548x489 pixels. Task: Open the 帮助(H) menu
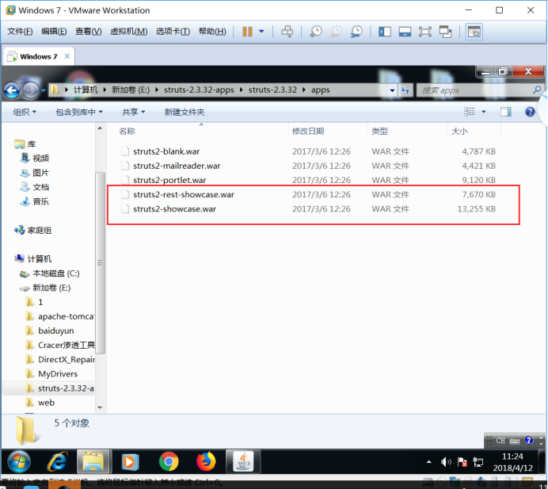pos(212,32)
